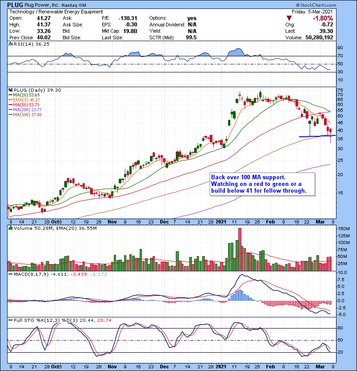The image size is (357, 371).
Task: Click the 'Nasdaq GM' exchange label
Action: click(74, 5)
